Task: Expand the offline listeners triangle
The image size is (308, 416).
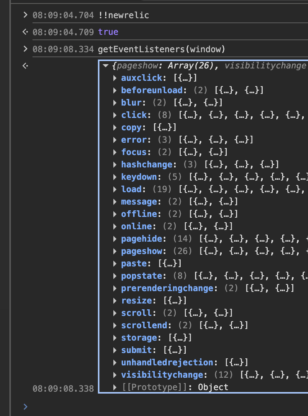Action: click(115, 214)
